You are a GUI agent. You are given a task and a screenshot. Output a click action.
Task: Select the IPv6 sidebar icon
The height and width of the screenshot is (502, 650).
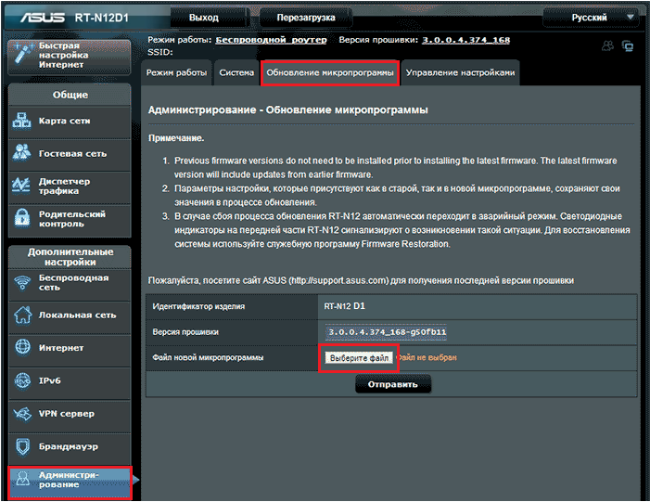click(x=23, y=380)
